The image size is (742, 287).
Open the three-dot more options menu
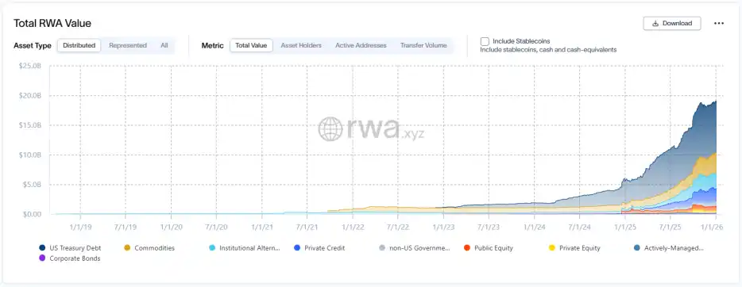[719, 23]
